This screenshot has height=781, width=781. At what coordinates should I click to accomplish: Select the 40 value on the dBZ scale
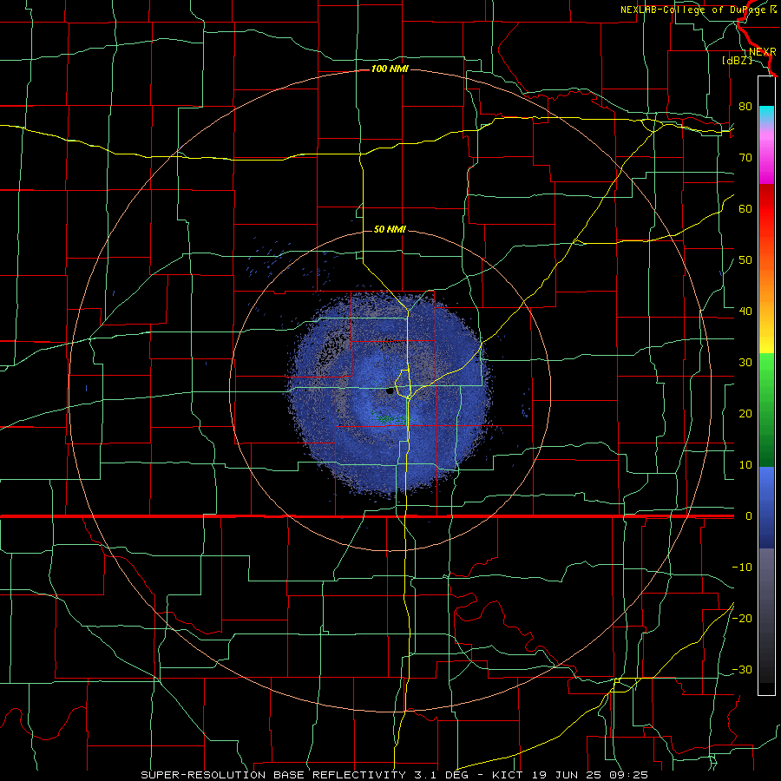tap(745, 312)
